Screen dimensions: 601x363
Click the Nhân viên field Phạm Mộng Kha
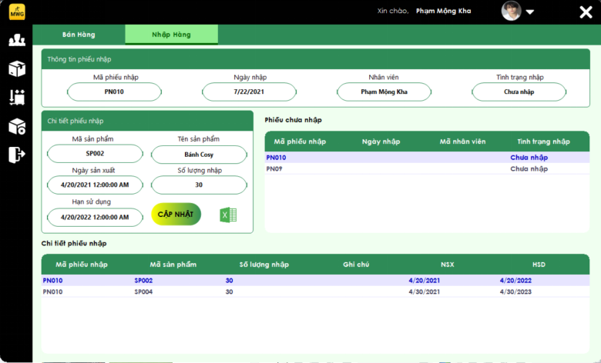(384, 92)
